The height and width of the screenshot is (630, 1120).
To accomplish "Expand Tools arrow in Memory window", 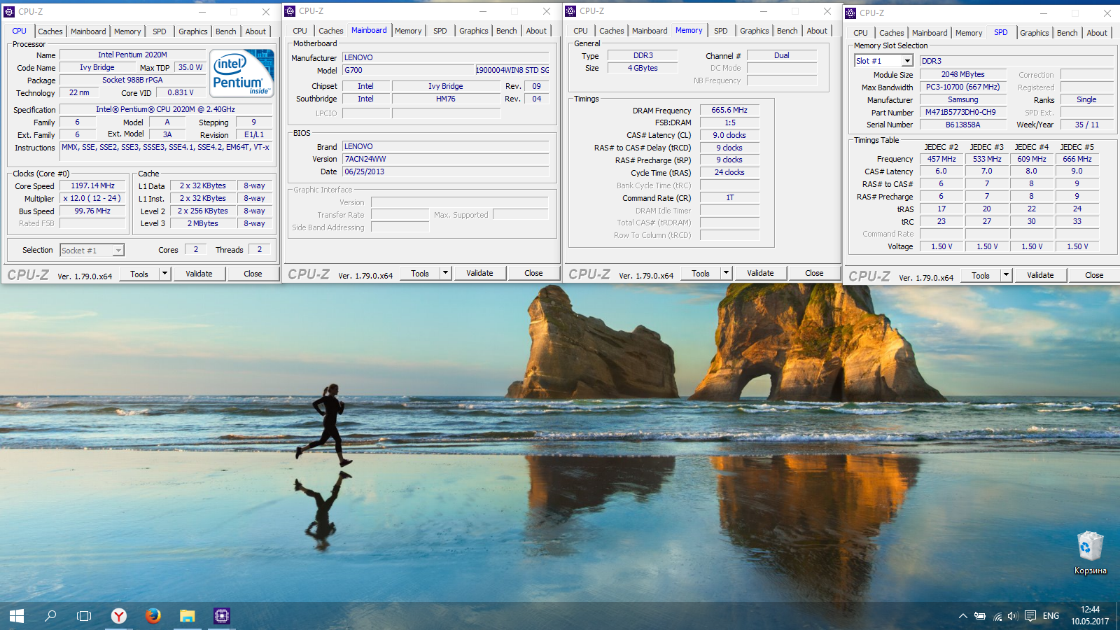I will pyautogui.click(x=726, y=273).
